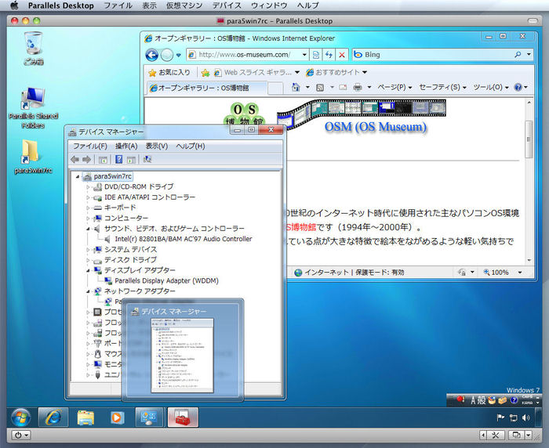Open the Parallels 仮想マシン menu
The height and width of the screenshot is (448, 549).
pos(184,5)
